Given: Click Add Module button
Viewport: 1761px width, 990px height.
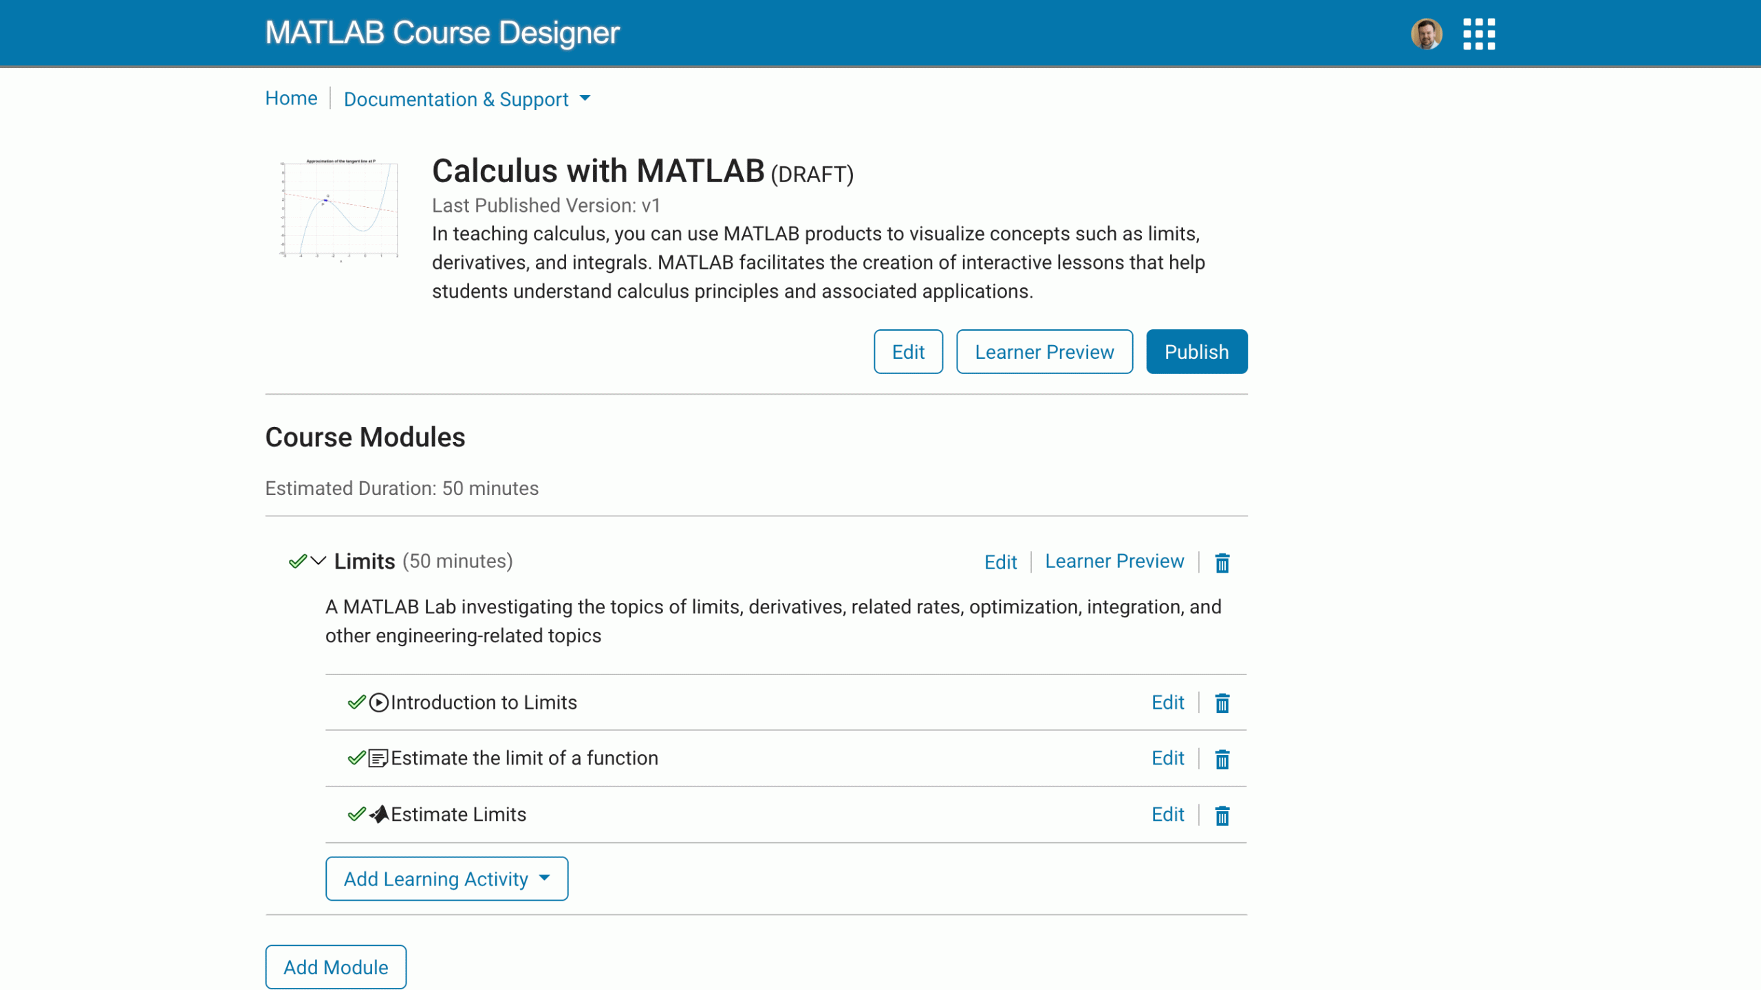Looking at the screenshot, I should click(x=336, y=967).
